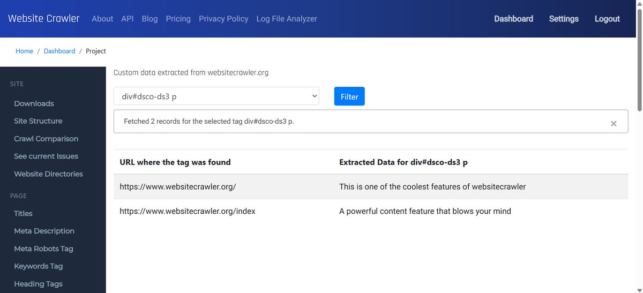Image resolution: width=643 pixels, height=293 pixels.
Task: Click 'Custom data extracted from websitecrawler.org' heading
Action: (x=191, y=72)
